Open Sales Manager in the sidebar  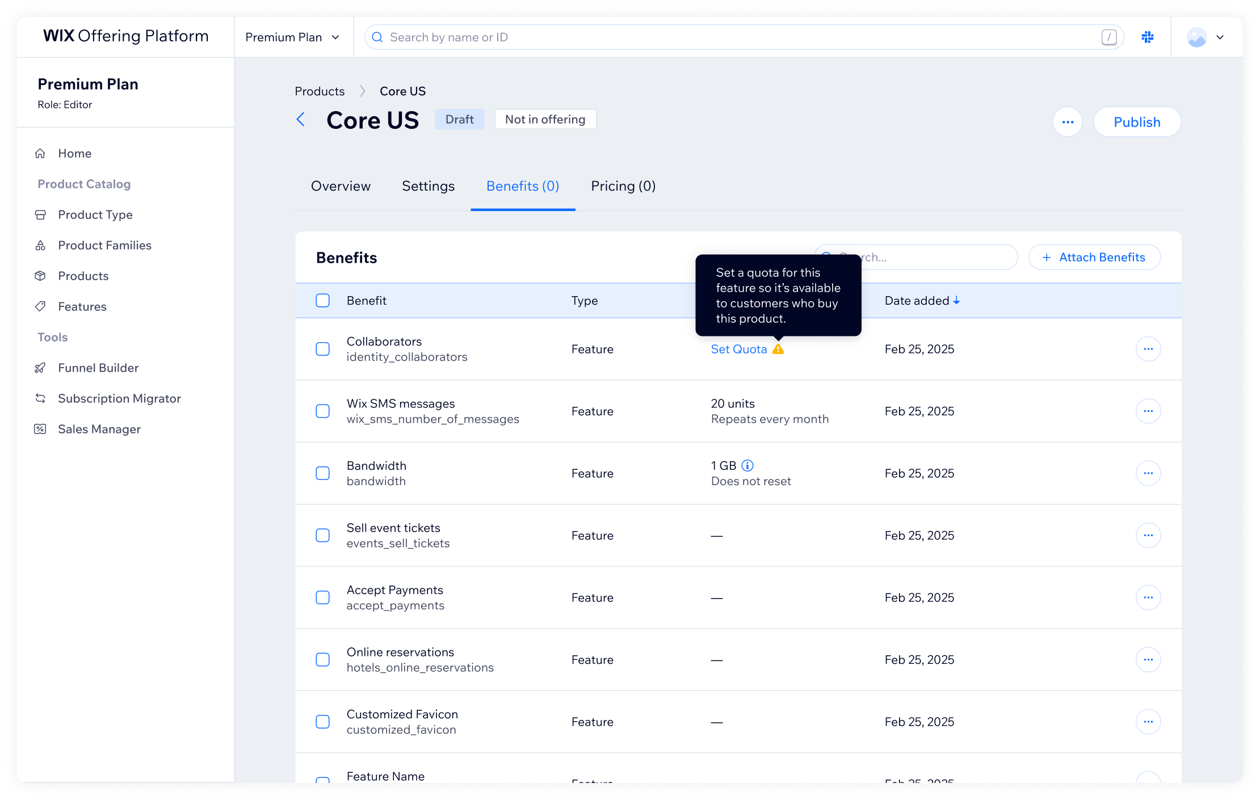tap(99, 429)
